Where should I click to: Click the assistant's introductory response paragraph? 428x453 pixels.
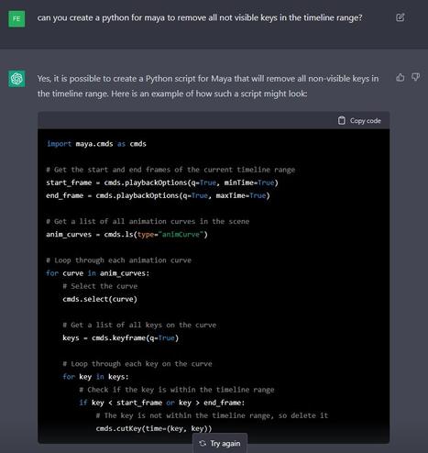pos(208,86)
